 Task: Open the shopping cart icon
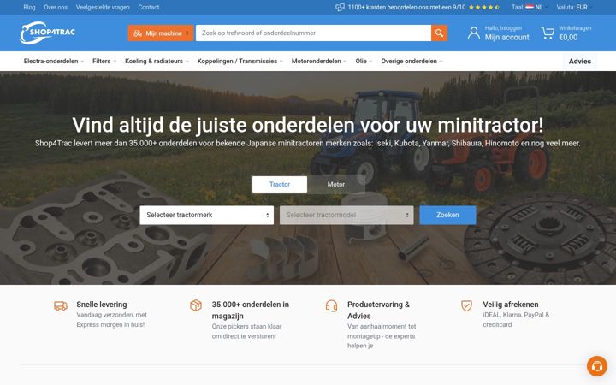(548, 33)
